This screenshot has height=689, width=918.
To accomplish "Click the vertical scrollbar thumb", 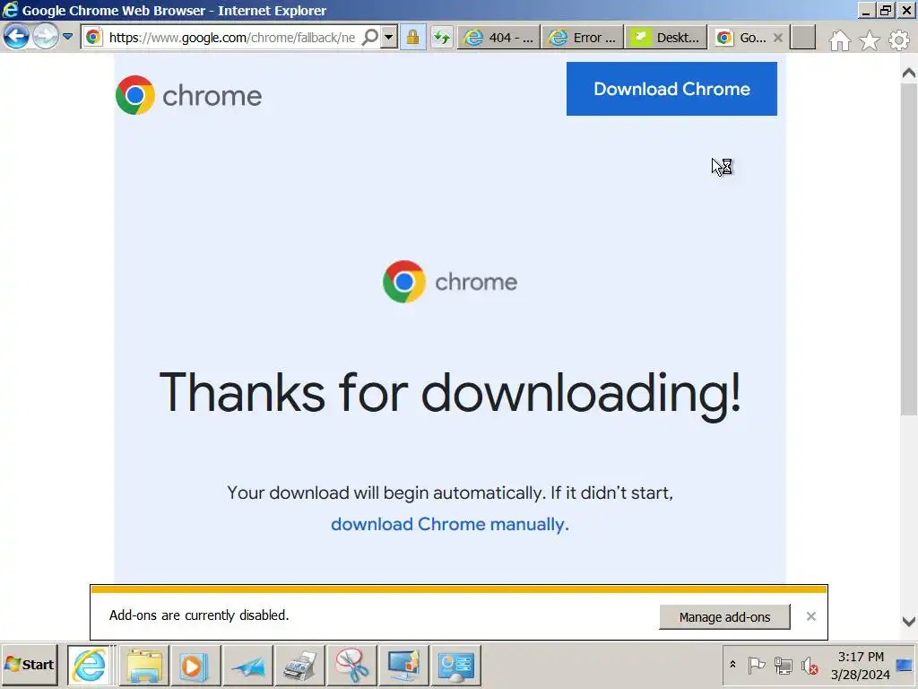I will 909,249.
